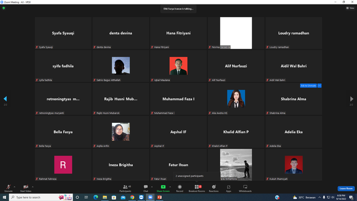Click the '2 unassigned participants' tooltip

coord(197,176)
